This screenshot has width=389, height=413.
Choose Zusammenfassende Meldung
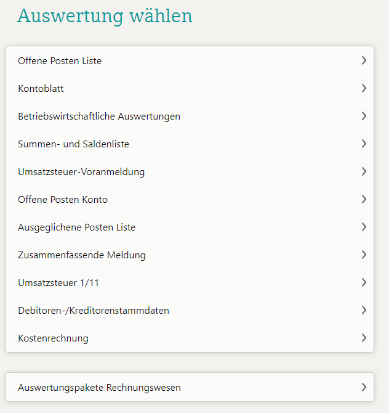point(82,255)
